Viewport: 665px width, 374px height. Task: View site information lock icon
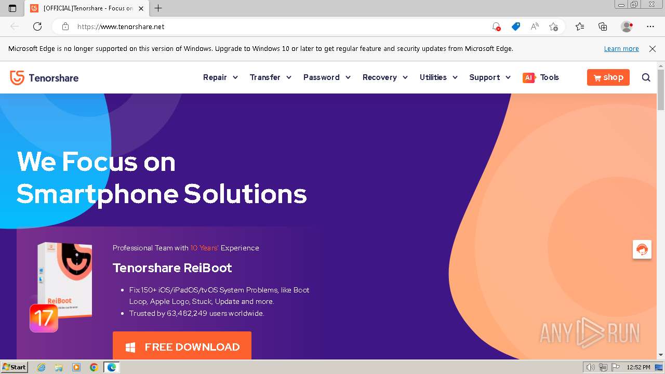tap(65, 26)
